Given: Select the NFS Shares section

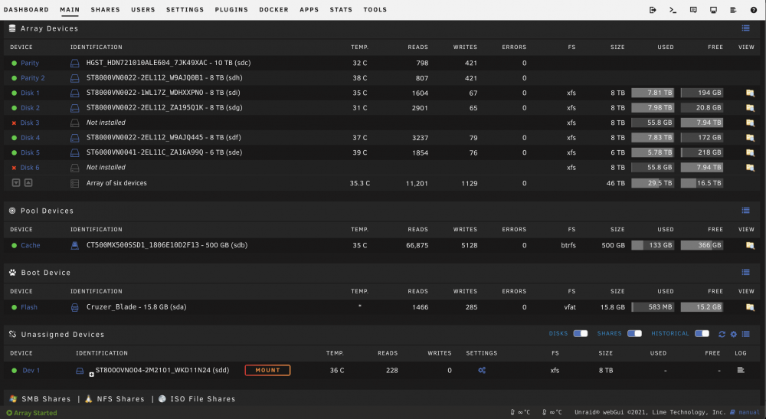Looking at the screenshot, I should point(121,399).
